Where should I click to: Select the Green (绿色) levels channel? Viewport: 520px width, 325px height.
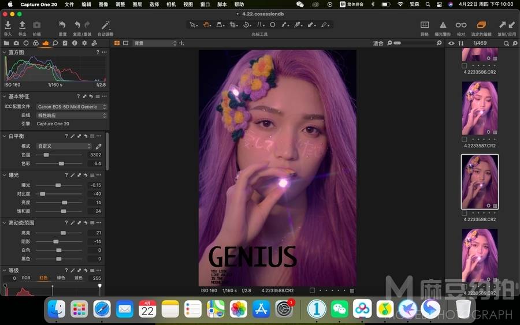point(61,278)
